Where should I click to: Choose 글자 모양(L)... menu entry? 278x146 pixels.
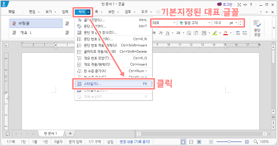tap(113, 20)
